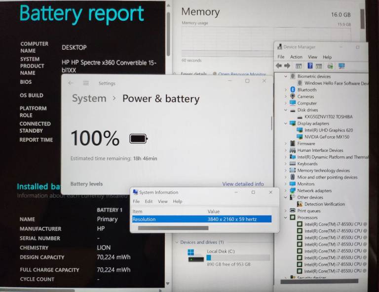379x292 pixels.
Task: Expand the Network adapters category
Action: click(286, 190)
